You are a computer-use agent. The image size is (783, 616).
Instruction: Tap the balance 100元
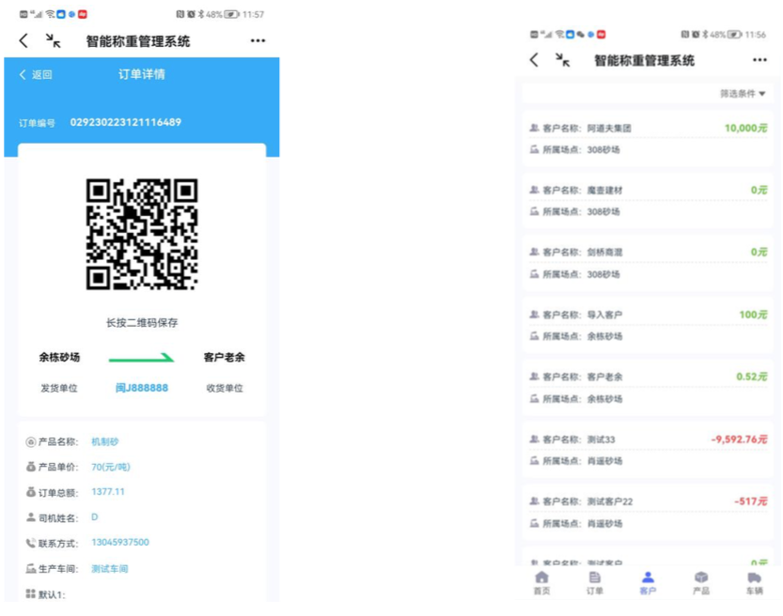[753, 315]
